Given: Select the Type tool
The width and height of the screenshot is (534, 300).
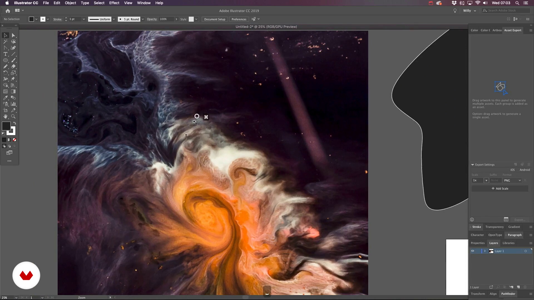Looking at the screenshot, I should [5, 54].
